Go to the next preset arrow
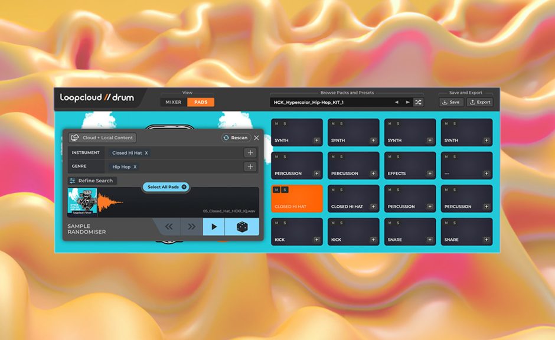 pos(407,102)
